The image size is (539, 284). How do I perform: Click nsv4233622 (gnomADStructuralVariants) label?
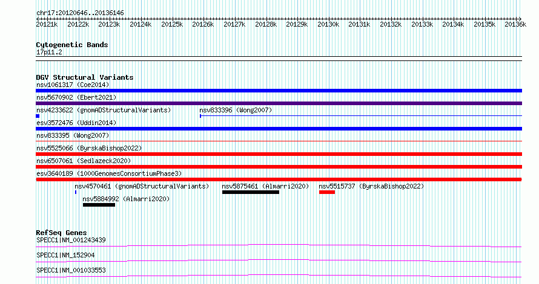[x=104, y=110]
